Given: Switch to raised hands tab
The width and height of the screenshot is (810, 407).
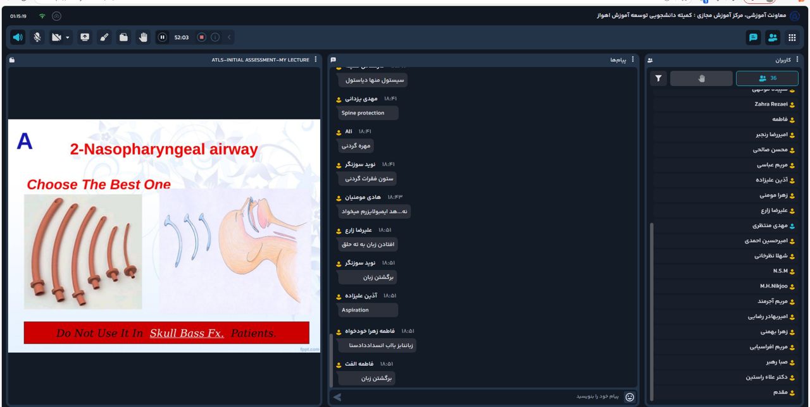Looking at the screenshot, I should click(x=701, y=78).
